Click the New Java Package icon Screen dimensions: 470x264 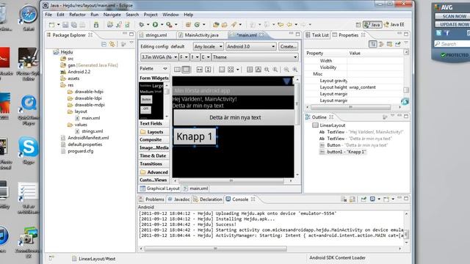pos(188,24)
